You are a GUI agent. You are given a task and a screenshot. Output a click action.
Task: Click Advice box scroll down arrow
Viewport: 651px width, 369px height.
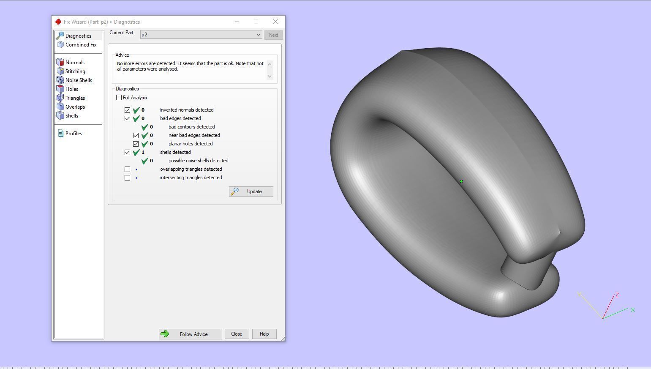(x=270, y=77)
